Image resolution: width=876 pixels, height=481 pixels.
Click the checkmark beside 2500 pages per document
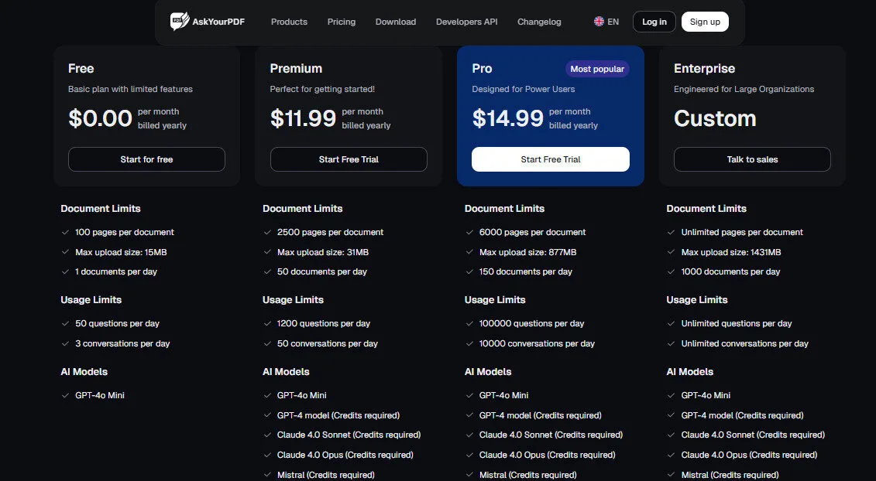[267, 232]
